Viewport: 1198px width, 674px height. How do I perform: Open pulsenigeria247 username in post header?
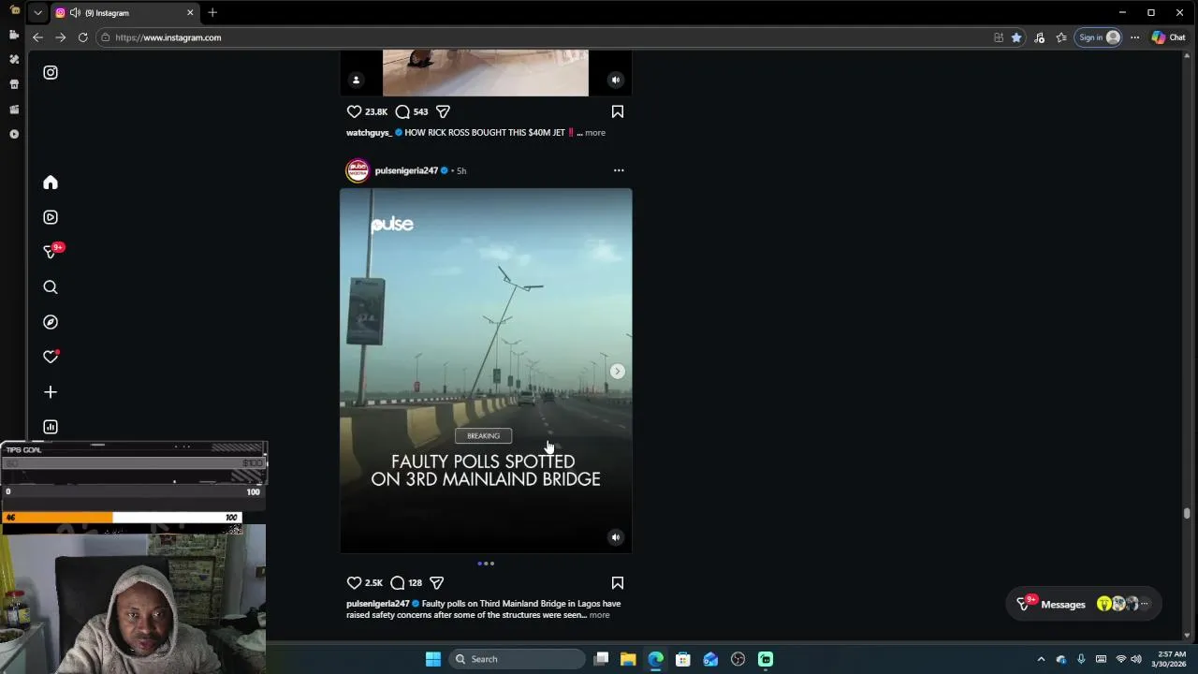coord(406,170)
